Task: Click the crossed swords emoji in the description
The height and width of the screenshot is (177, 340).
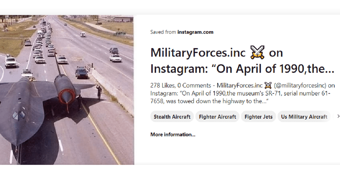Action: pyautogui.click(x=268, y=85)
